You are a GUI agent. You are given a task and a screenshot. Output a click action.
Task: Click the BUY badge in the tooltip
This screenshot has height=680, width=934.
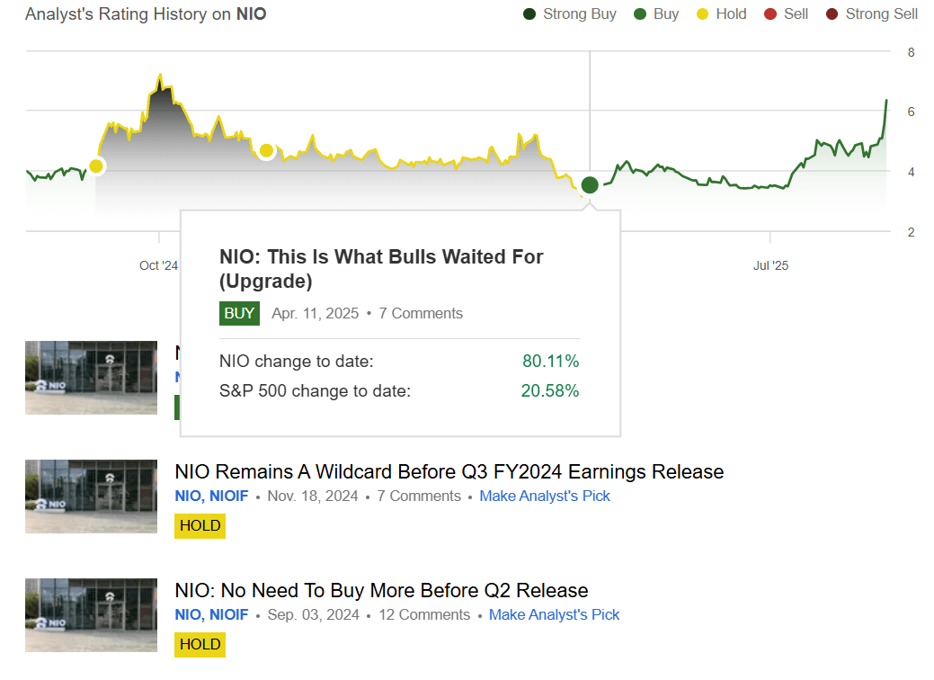[239, 314]
